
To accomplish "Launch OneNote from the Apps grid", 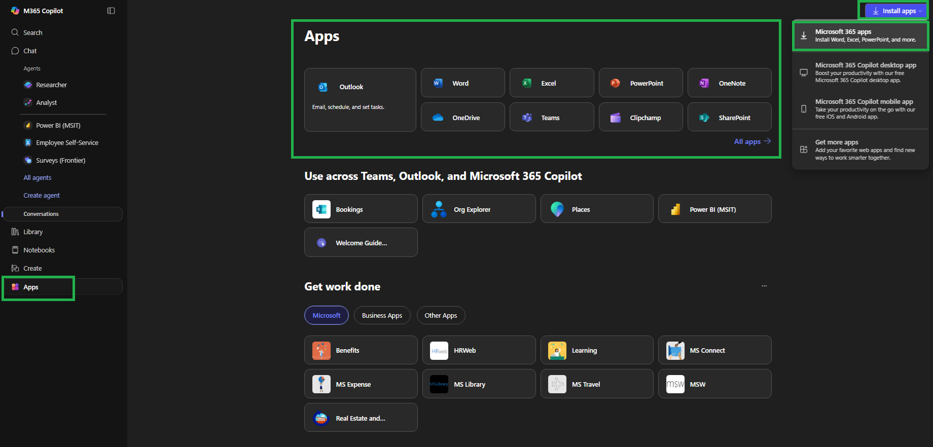I will 730,83.
